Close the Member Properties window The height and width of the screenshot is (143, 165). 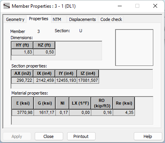pyautogui.click(x=155, y=6)
